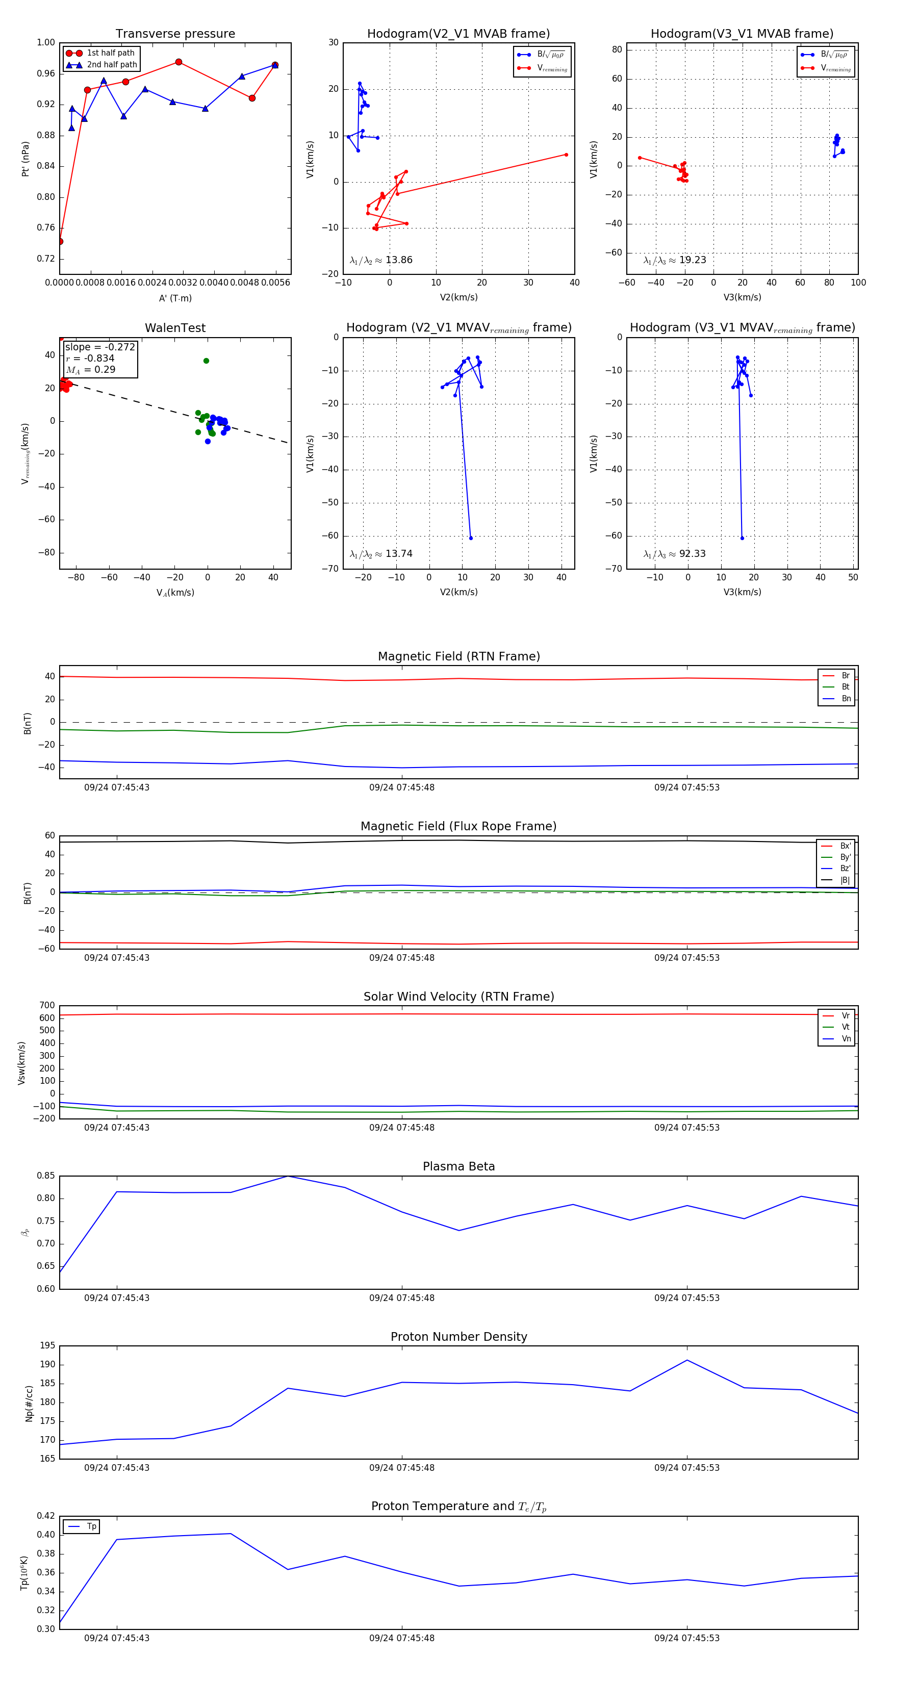
Task: Select the By' legend entry
Action: [836, 857]
